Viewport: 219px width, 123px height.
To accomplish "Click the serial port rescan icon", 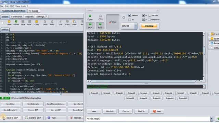I will [x=124, y=17].
